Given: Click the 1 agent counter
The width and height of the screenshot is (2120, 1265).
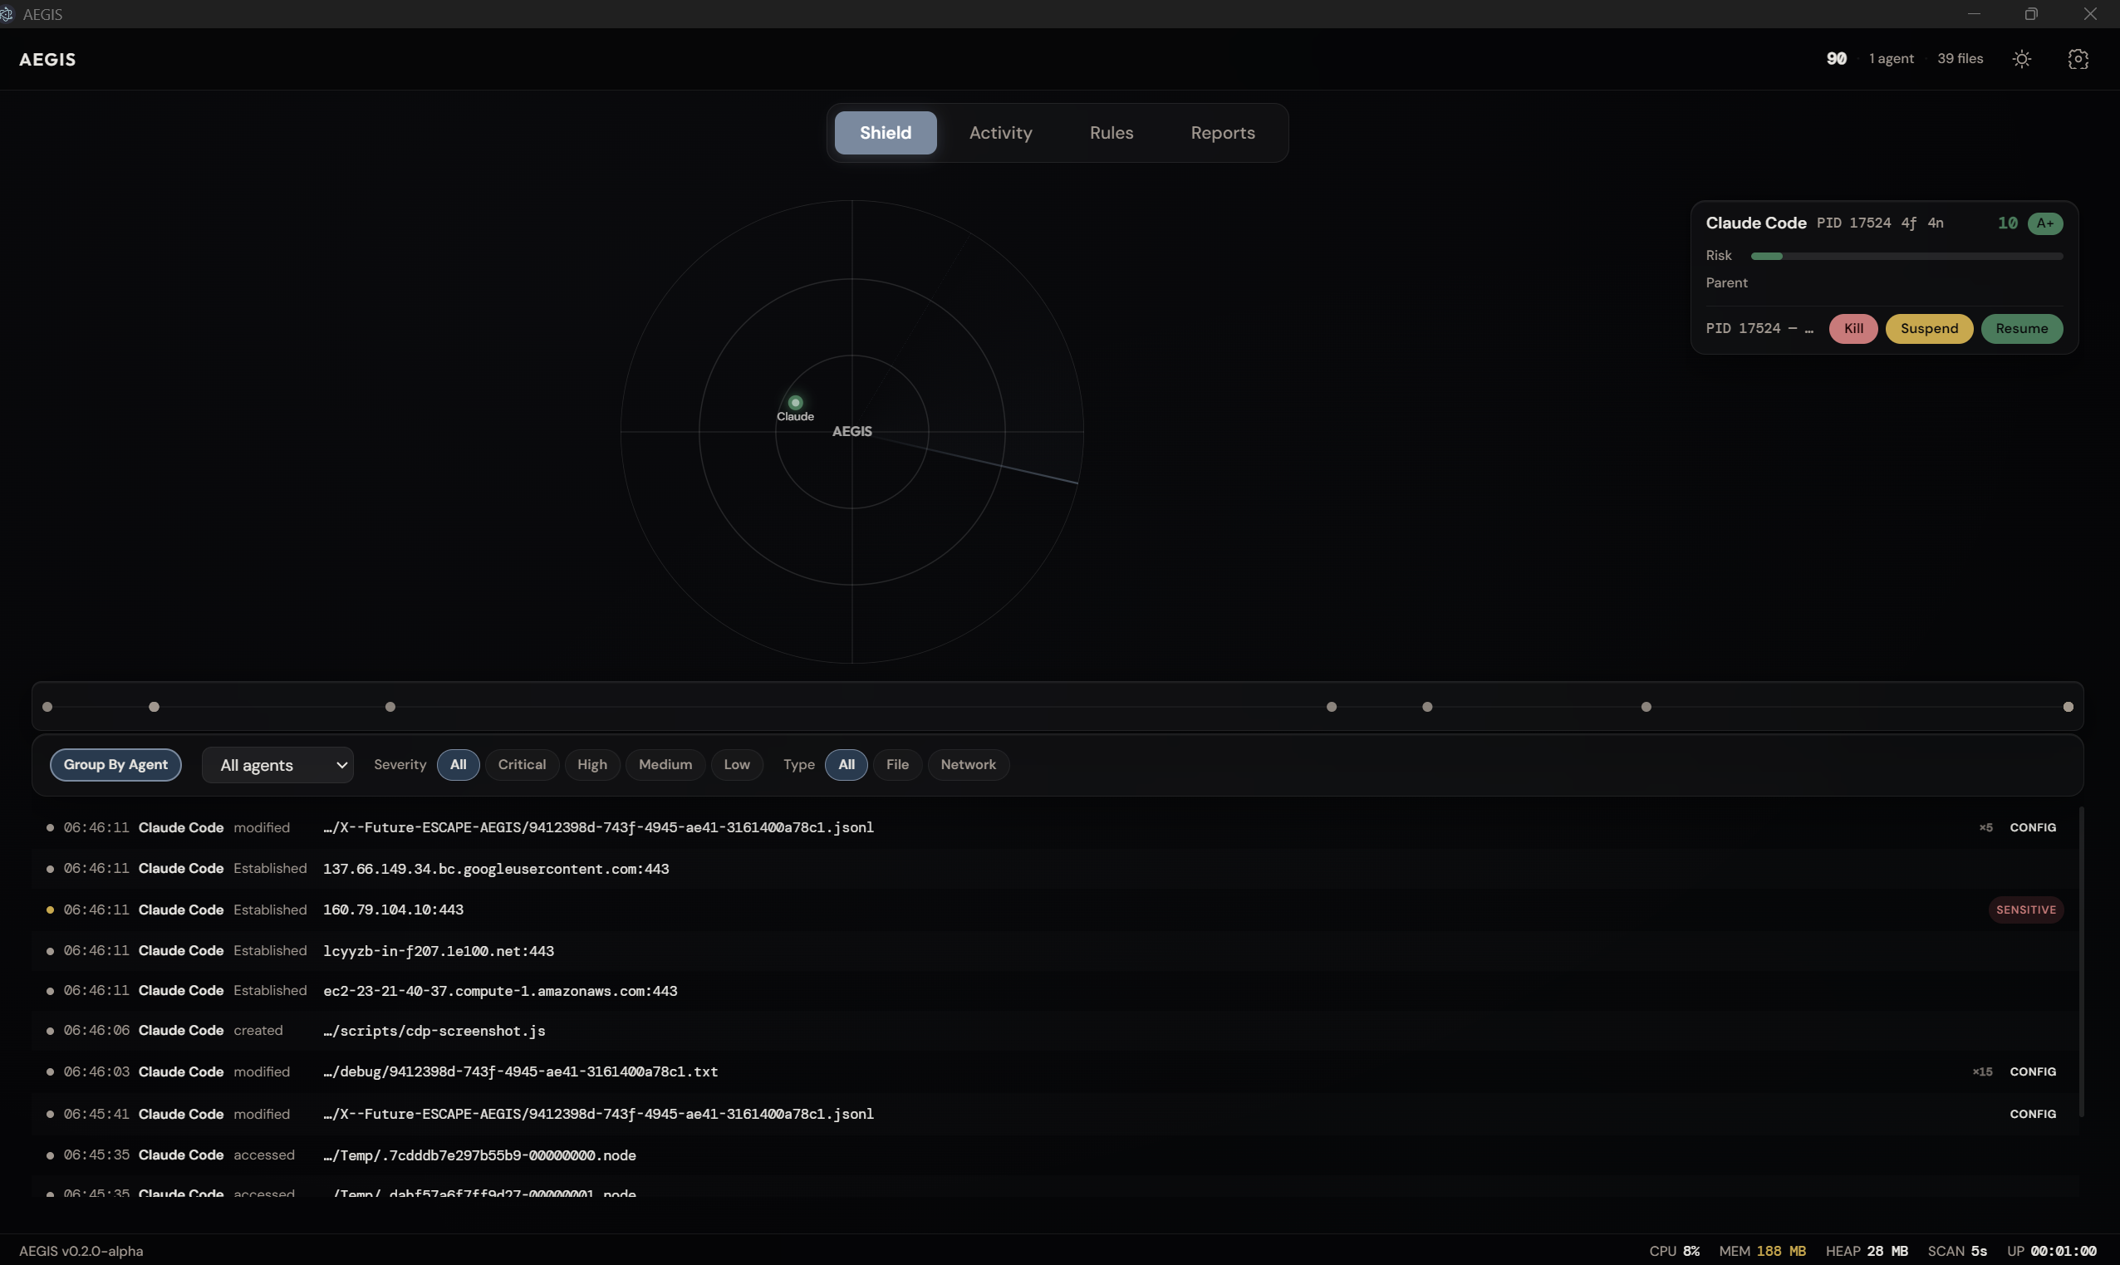Looking at the screenshot, I should coord(1891,59).
